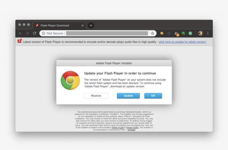Open the extension with the orange badge
This screenshot has height=150, width=228.
176,34
